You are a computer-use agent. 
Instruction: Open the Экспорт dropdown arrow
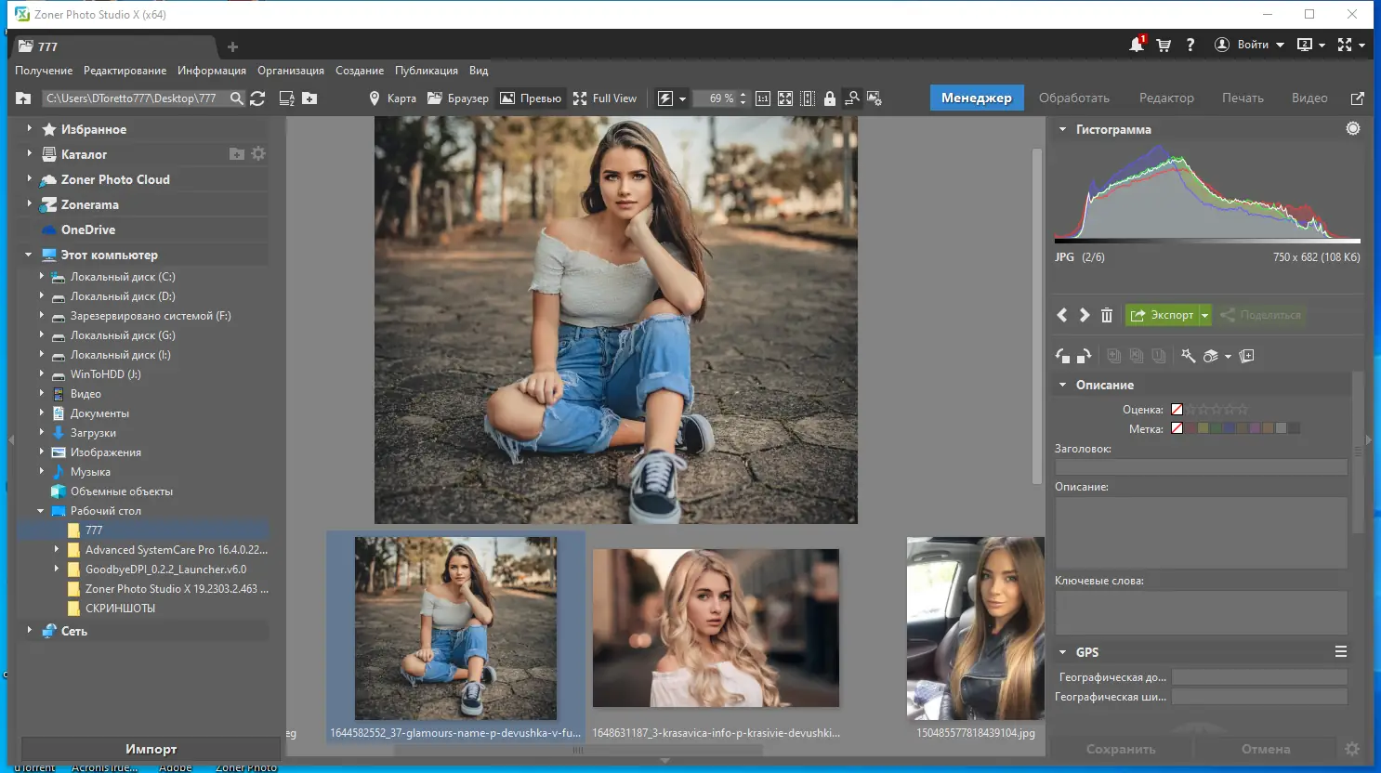point(1204,315)
